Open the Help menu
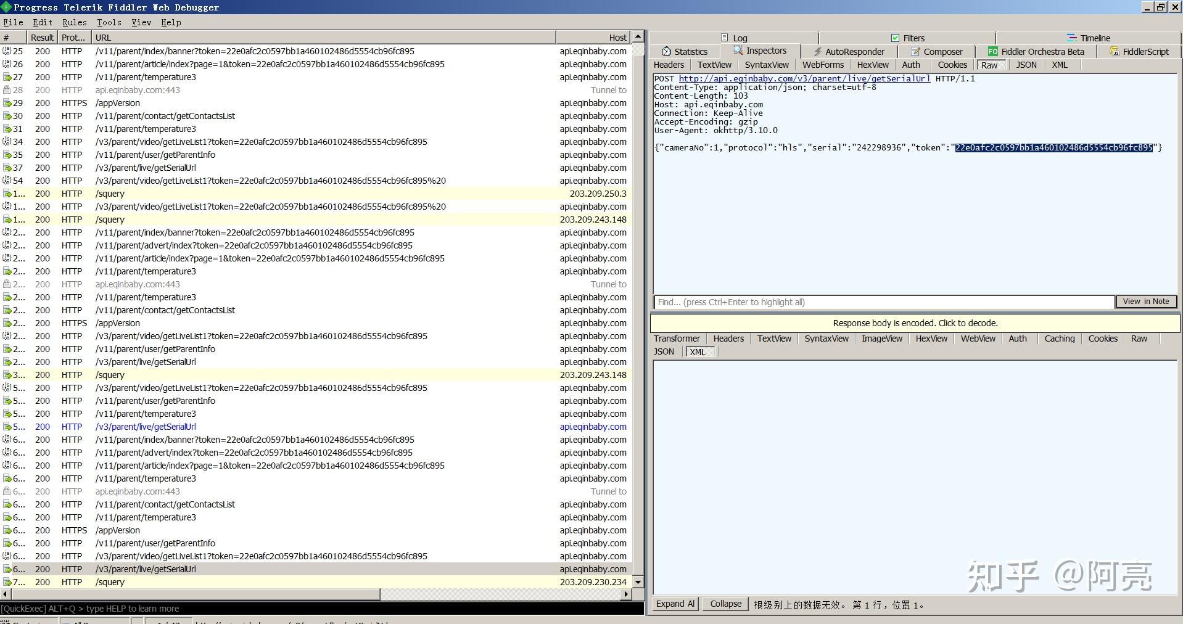This screenshot has height=624, width=1183. tap(171, 22)
